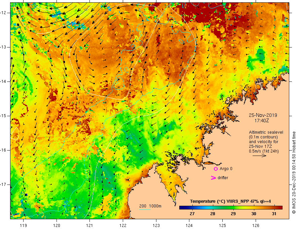Click the longitude label 120

[57, 225]
